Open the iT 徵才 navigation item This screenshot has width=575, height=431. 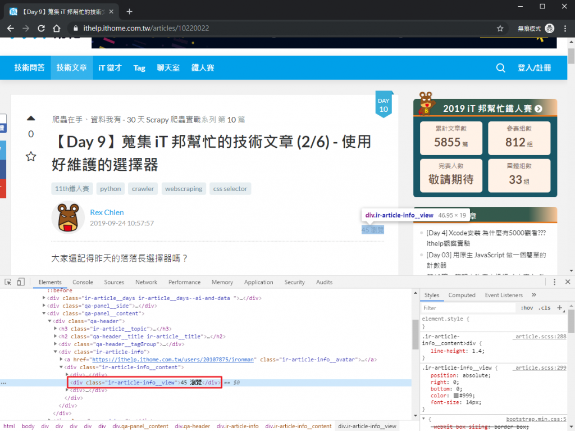(x=110, y=68)
